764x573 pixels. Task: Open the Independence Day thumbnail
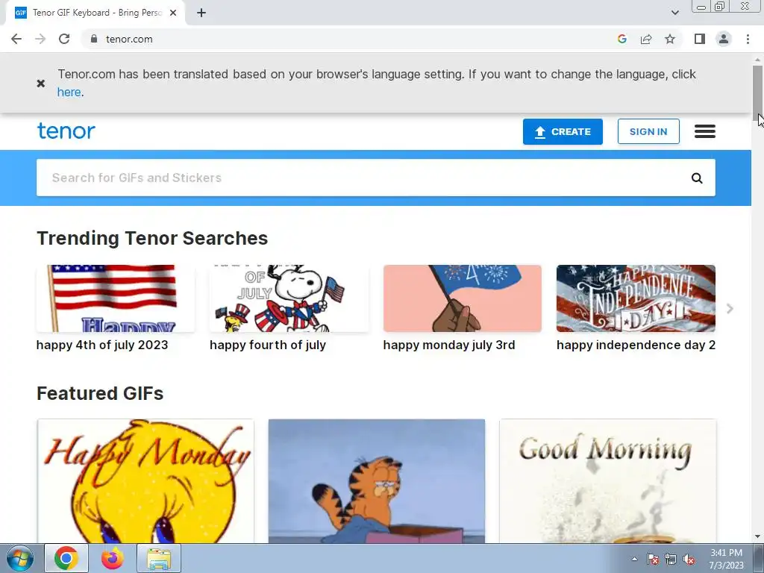tap(636, 298)
